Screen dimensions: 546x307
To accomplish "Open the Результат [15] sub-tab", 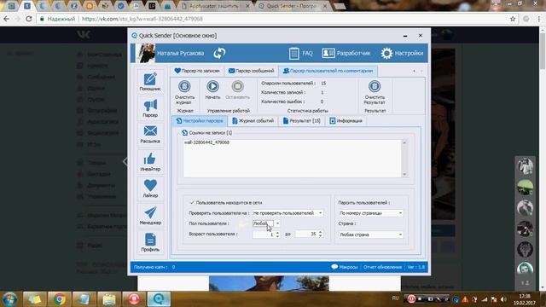I will (x=301, y=121).
